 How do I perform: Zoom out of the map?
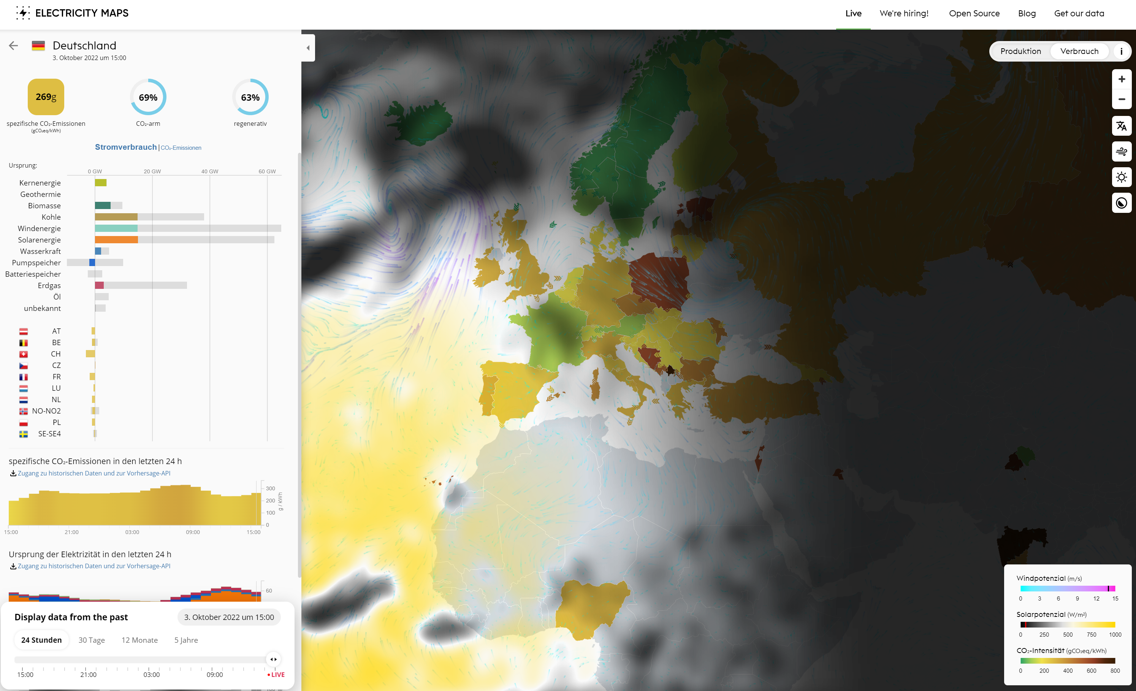1121,99
